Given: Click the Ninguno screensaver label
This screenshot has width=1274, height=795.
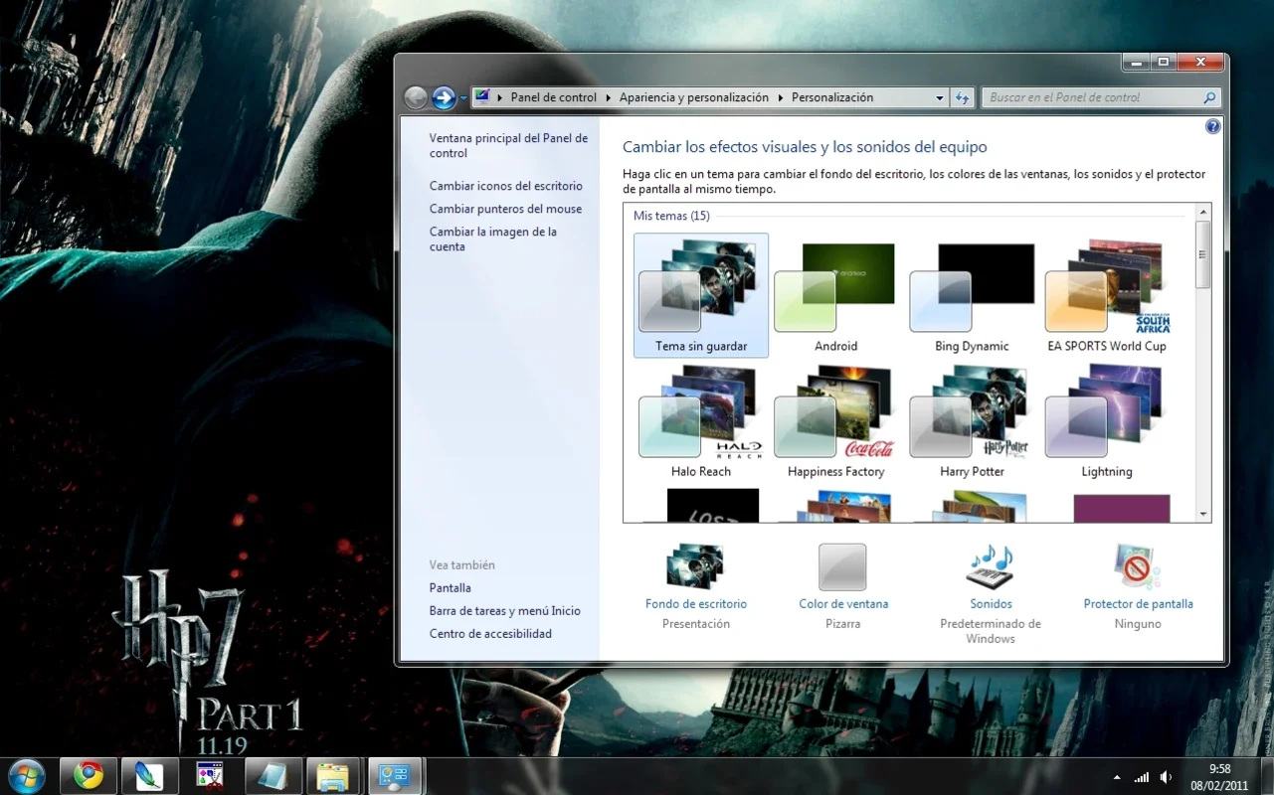Looking at the screenshot, I should pos(1138,624).
